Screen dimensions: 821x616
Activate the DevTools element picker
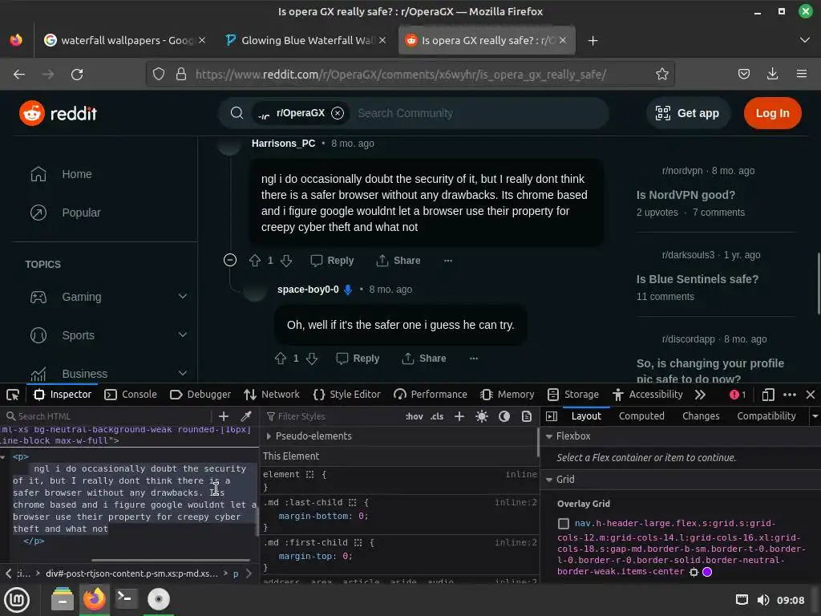pos(13,395)
